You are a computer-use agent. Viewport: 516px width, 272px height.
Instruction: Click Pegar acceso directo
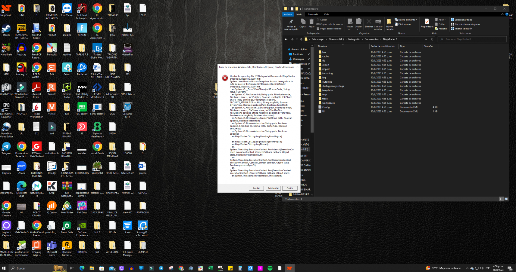click(329, 29)
